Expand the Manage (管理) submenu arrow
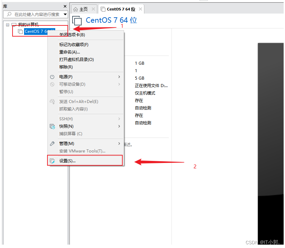285x248 pixels. pyautogui.click(x=119, y=144)
